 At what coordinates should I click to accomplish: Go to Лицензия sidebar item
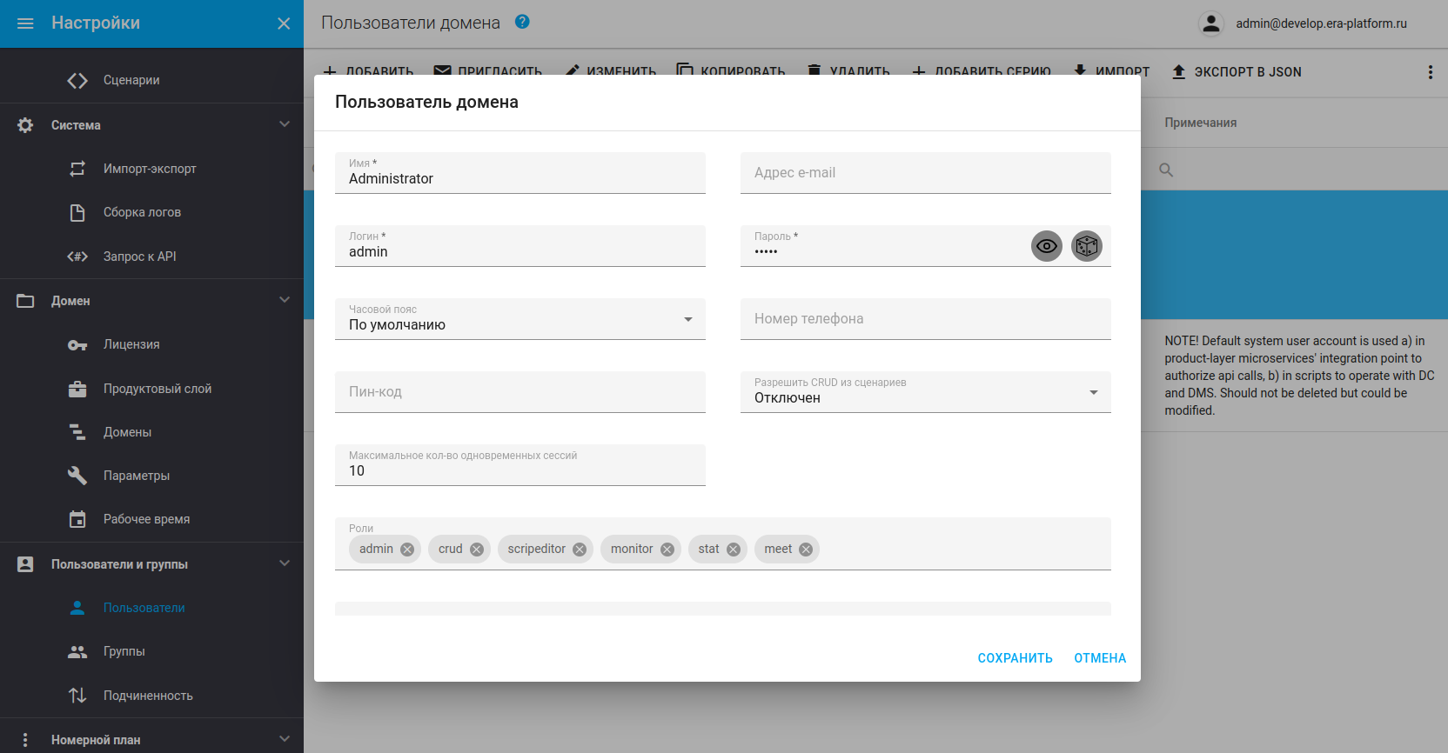131,344
